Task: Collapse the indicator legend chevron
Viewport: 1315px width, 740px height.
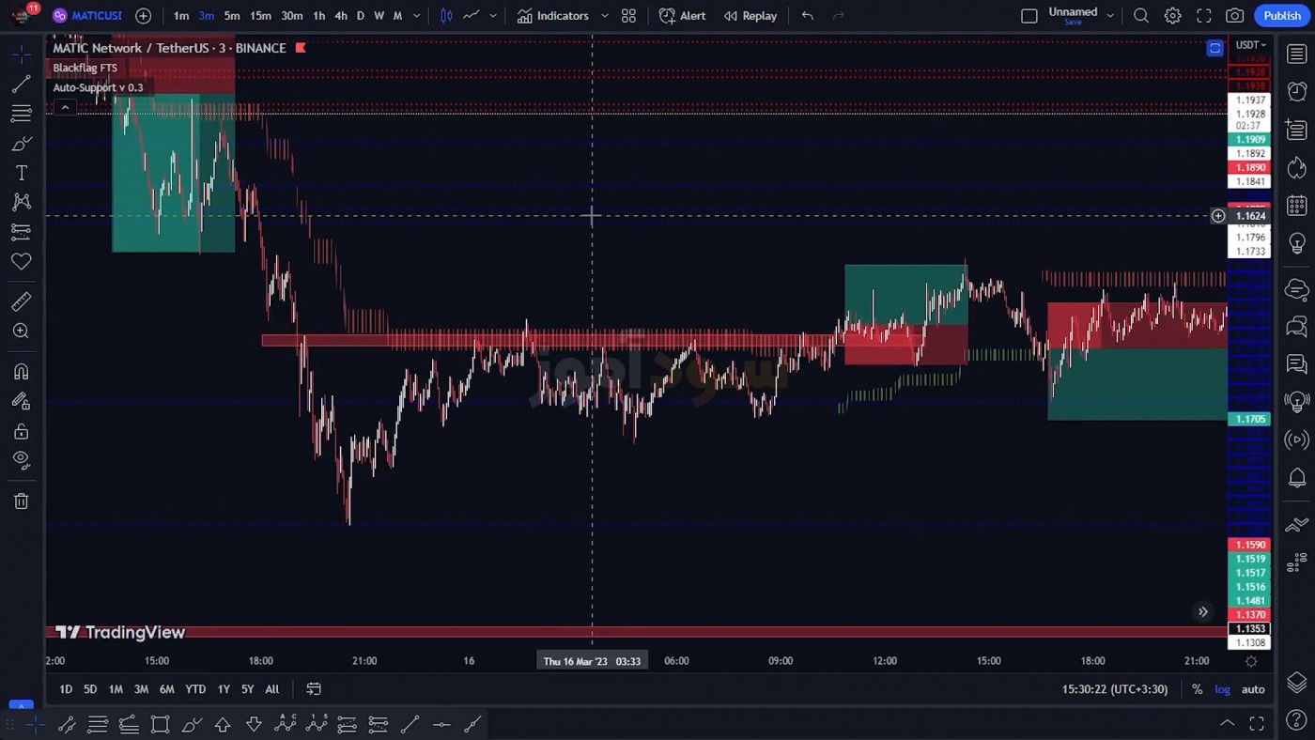Action: pos(65,108)
